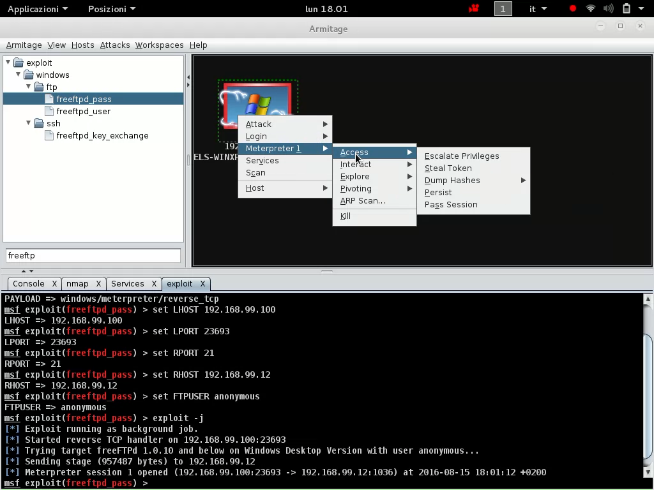
Task: Click the console command prompt line
Action: coord(76,484)
